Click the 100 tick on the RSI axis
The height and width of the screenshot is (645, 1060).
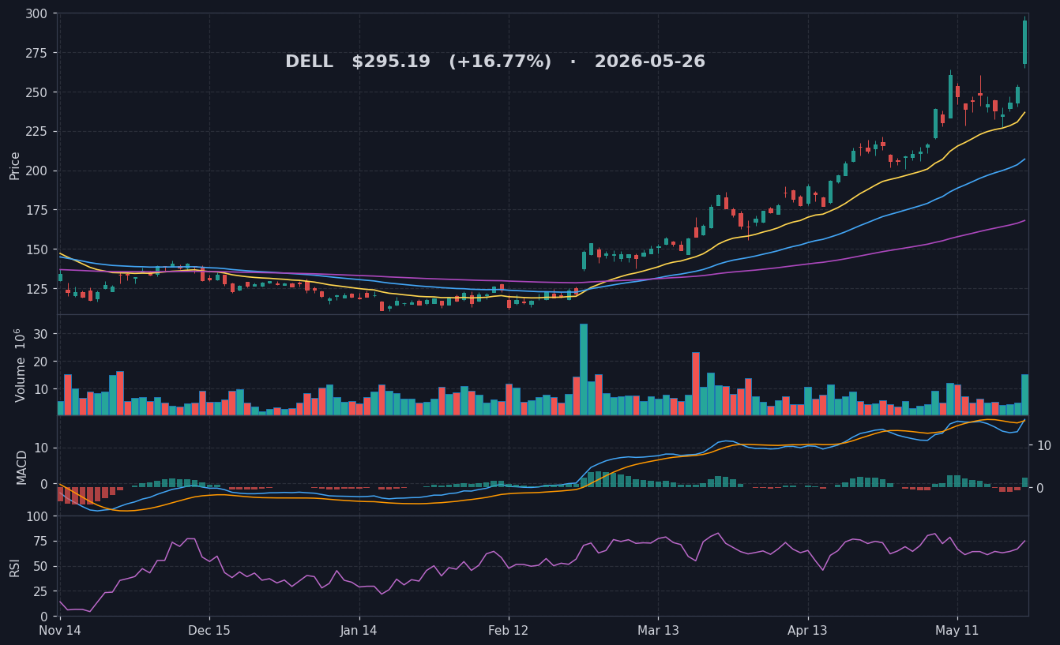coord(36,516)
